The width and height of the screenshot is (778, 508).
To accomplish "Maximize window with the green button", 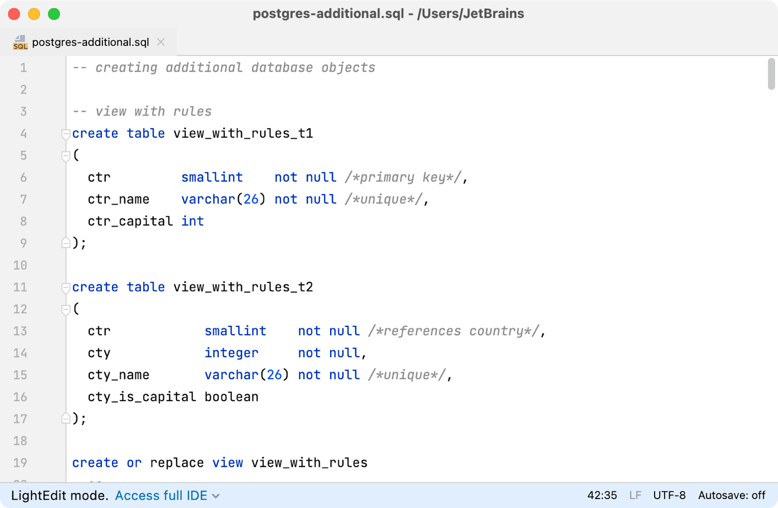I will click(x=54, y=14).
